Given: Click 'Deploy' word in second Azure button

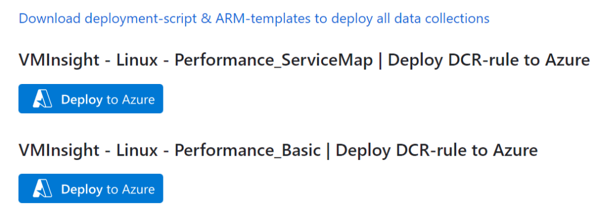Looking at the screenshot, I should 82,190.
